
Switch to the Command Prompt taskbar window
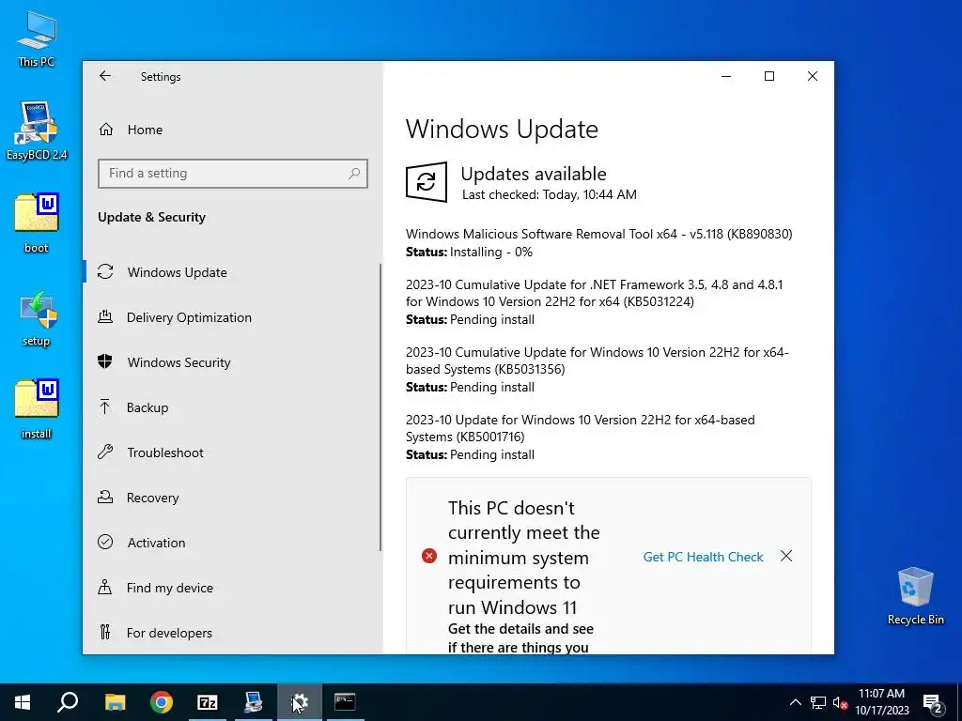point(345,702)
